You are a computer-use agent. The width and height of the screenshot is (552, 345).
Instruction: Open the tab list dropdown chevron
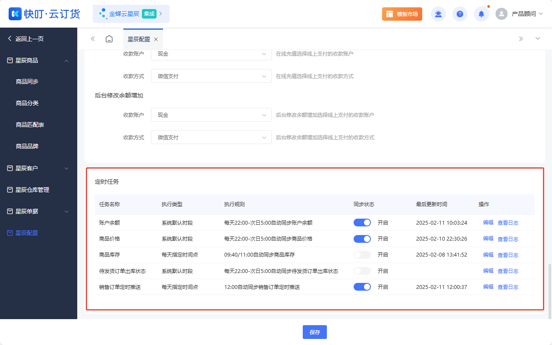point(538,39)
